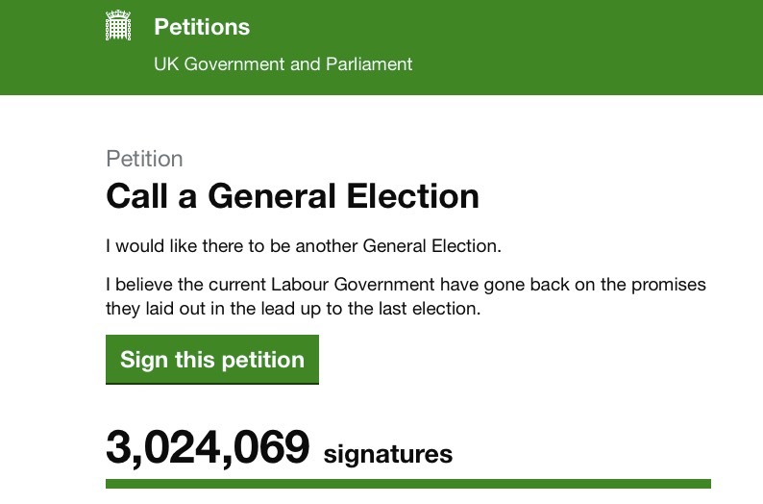Screen dimensions: 763x504
Task: Click the line 'they laid out in the lead up'
Action: 292,310
